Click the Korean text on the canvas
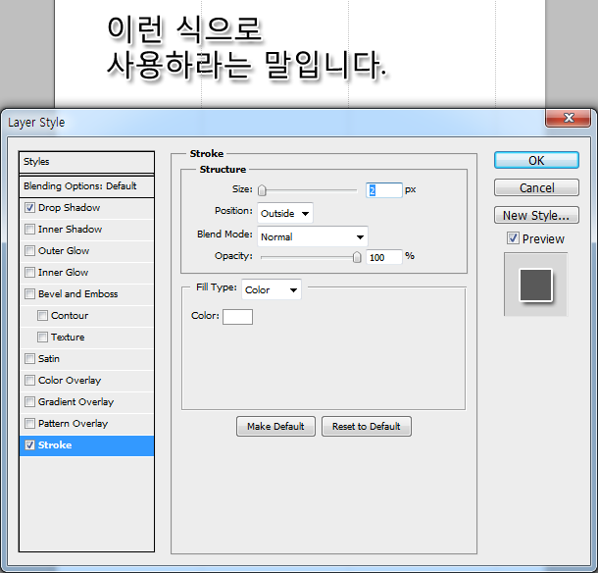This screenshot has height=573, width=598. click(247, 48)
